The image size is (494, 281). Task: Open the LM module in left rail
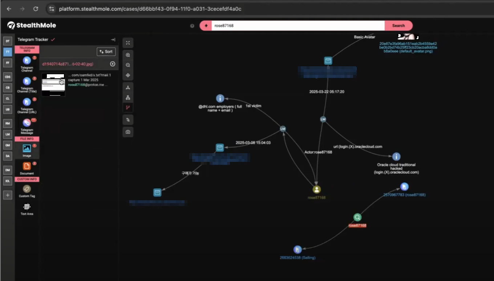click(8, 134)
